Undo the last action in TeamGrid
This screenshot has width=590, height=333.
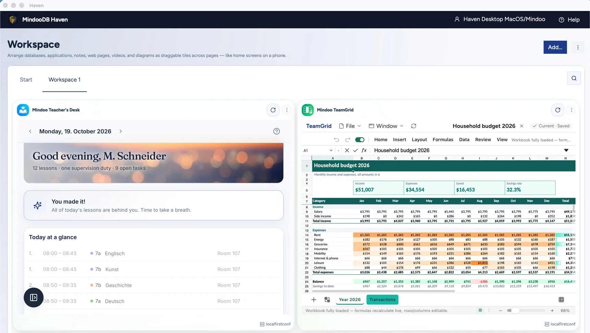337,140
